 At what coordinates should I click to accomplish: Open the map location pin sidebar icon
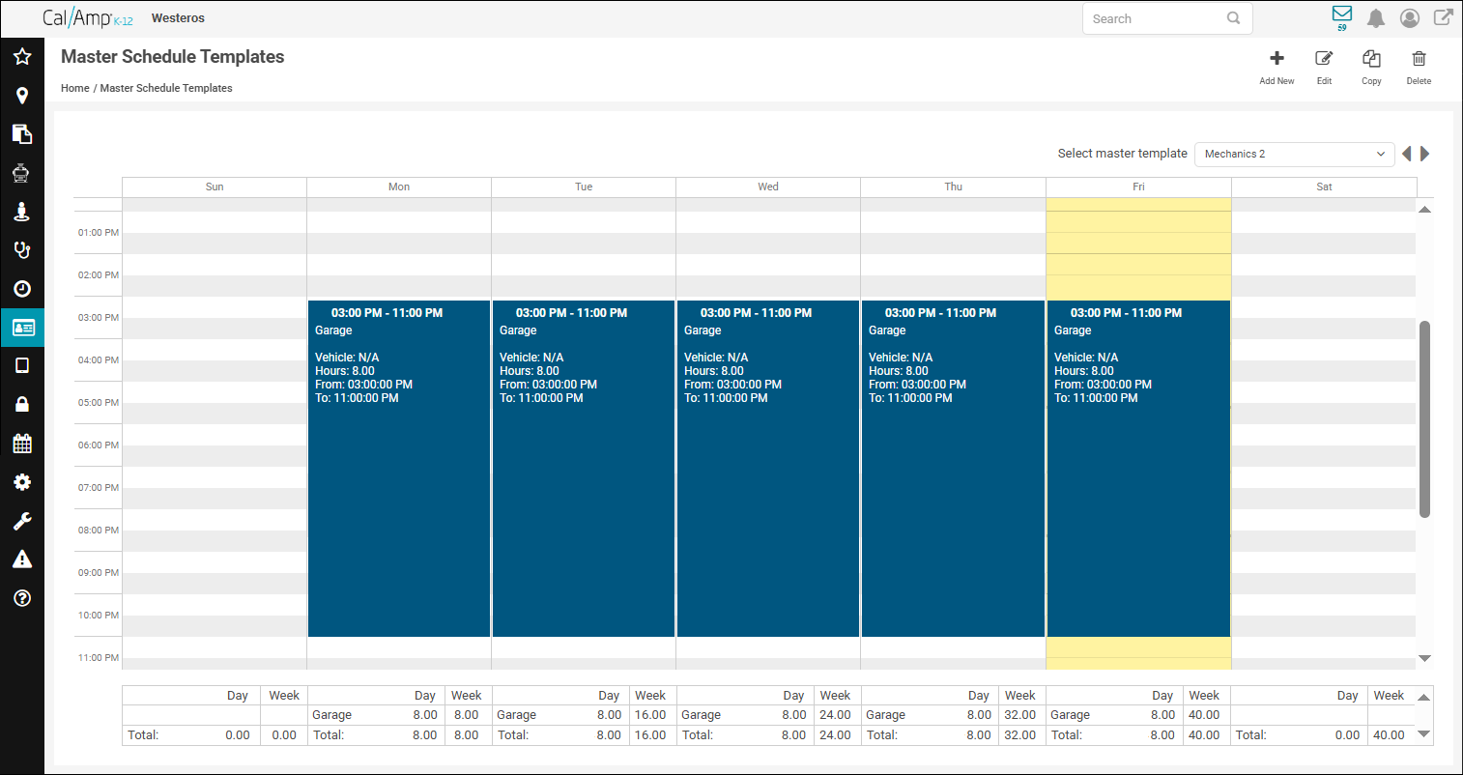point(22,96)
